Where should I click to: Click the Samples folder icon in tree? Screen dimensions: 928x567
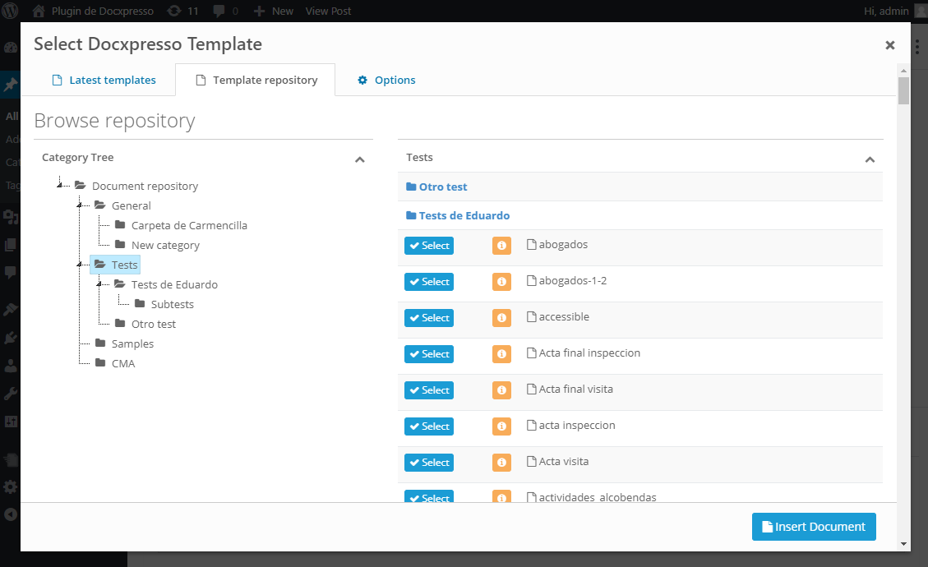click(100, 343)
